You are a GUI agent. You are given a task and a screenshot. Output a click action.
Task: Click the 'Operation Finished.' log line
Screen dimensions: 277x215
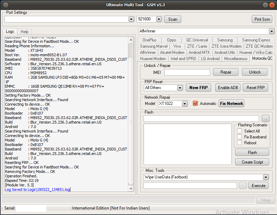(x=21, y=176)
